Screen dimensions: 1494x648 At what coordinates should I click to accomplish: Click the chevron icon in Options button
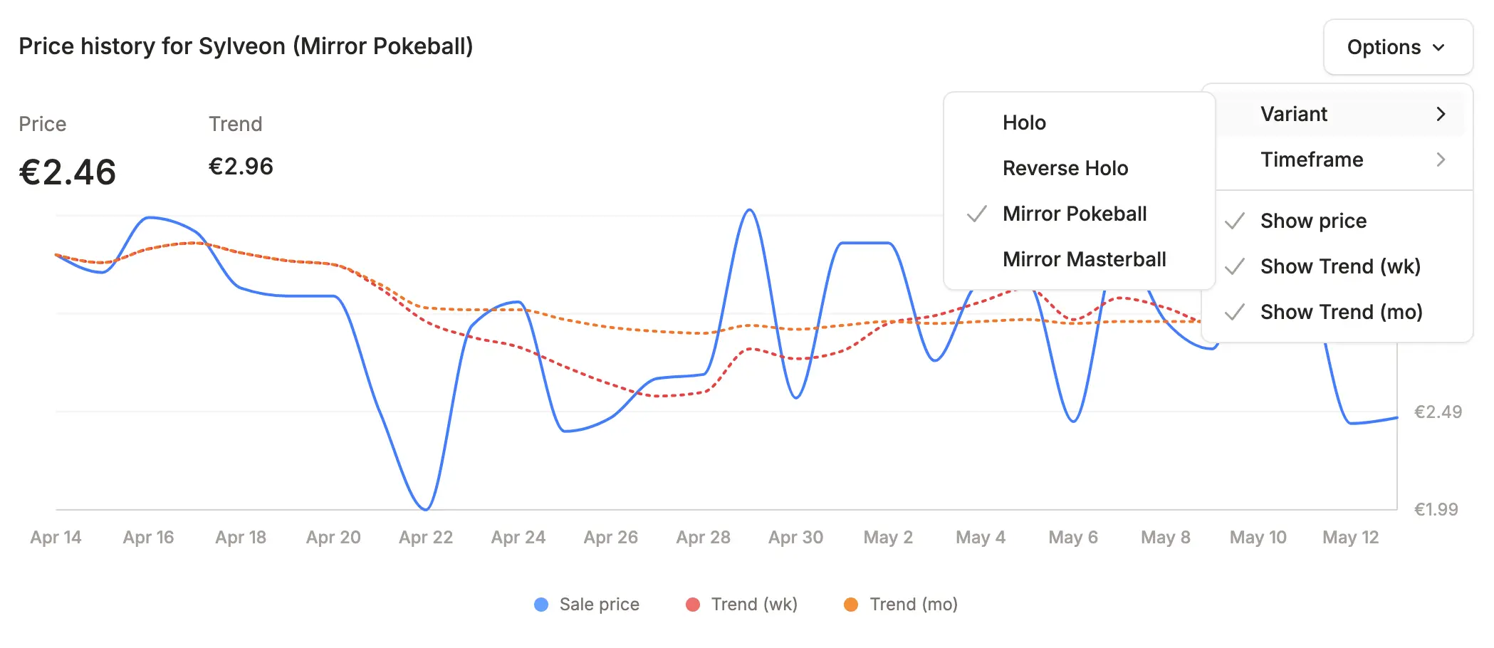(1438, 48)
